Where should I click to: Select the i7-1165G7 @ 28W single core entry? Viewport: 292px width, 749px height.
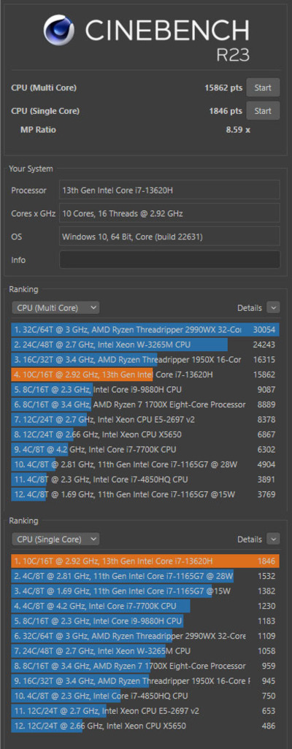pyautogui.click(x=145, y=576)
